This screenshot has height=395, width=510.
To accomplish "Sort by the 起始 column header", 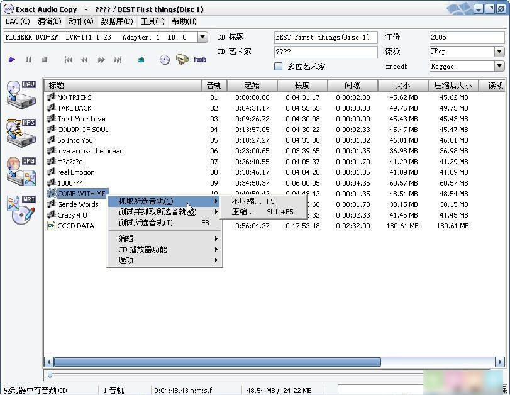I will tap(252, 86).
